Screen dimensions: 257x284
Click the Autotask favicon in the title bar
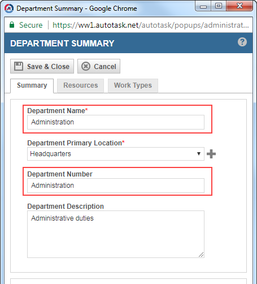click(9, 8)
